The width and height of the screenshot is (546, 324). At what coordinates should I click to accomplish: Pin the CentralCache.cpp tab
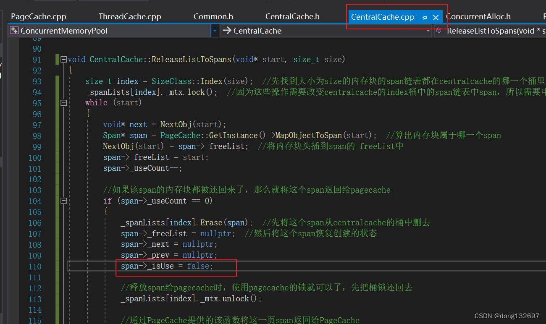coord(424,18)
